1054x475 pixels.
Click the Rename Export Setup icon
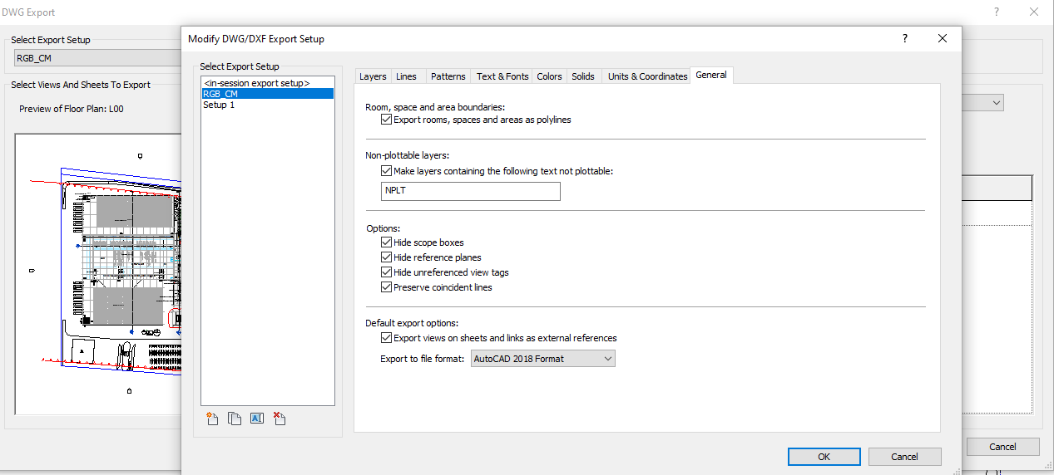(x=257, y=419)
